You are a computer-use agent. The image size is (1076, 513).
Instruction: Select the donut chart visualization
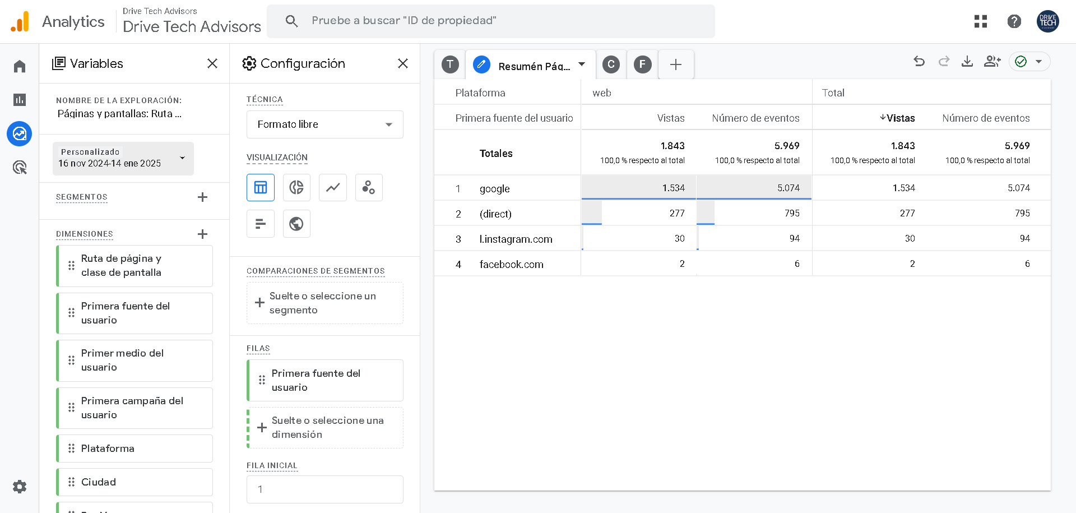(x=296, y=187)
